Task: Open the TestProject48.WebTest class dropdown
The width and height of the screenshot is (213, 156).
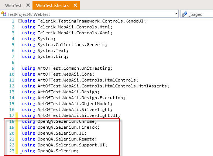Action: pyautogui.click(x=176, y=14)
